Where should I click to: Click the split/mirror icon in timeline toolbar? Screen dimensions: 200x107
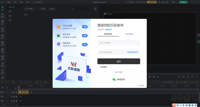[x=30, y=82]
